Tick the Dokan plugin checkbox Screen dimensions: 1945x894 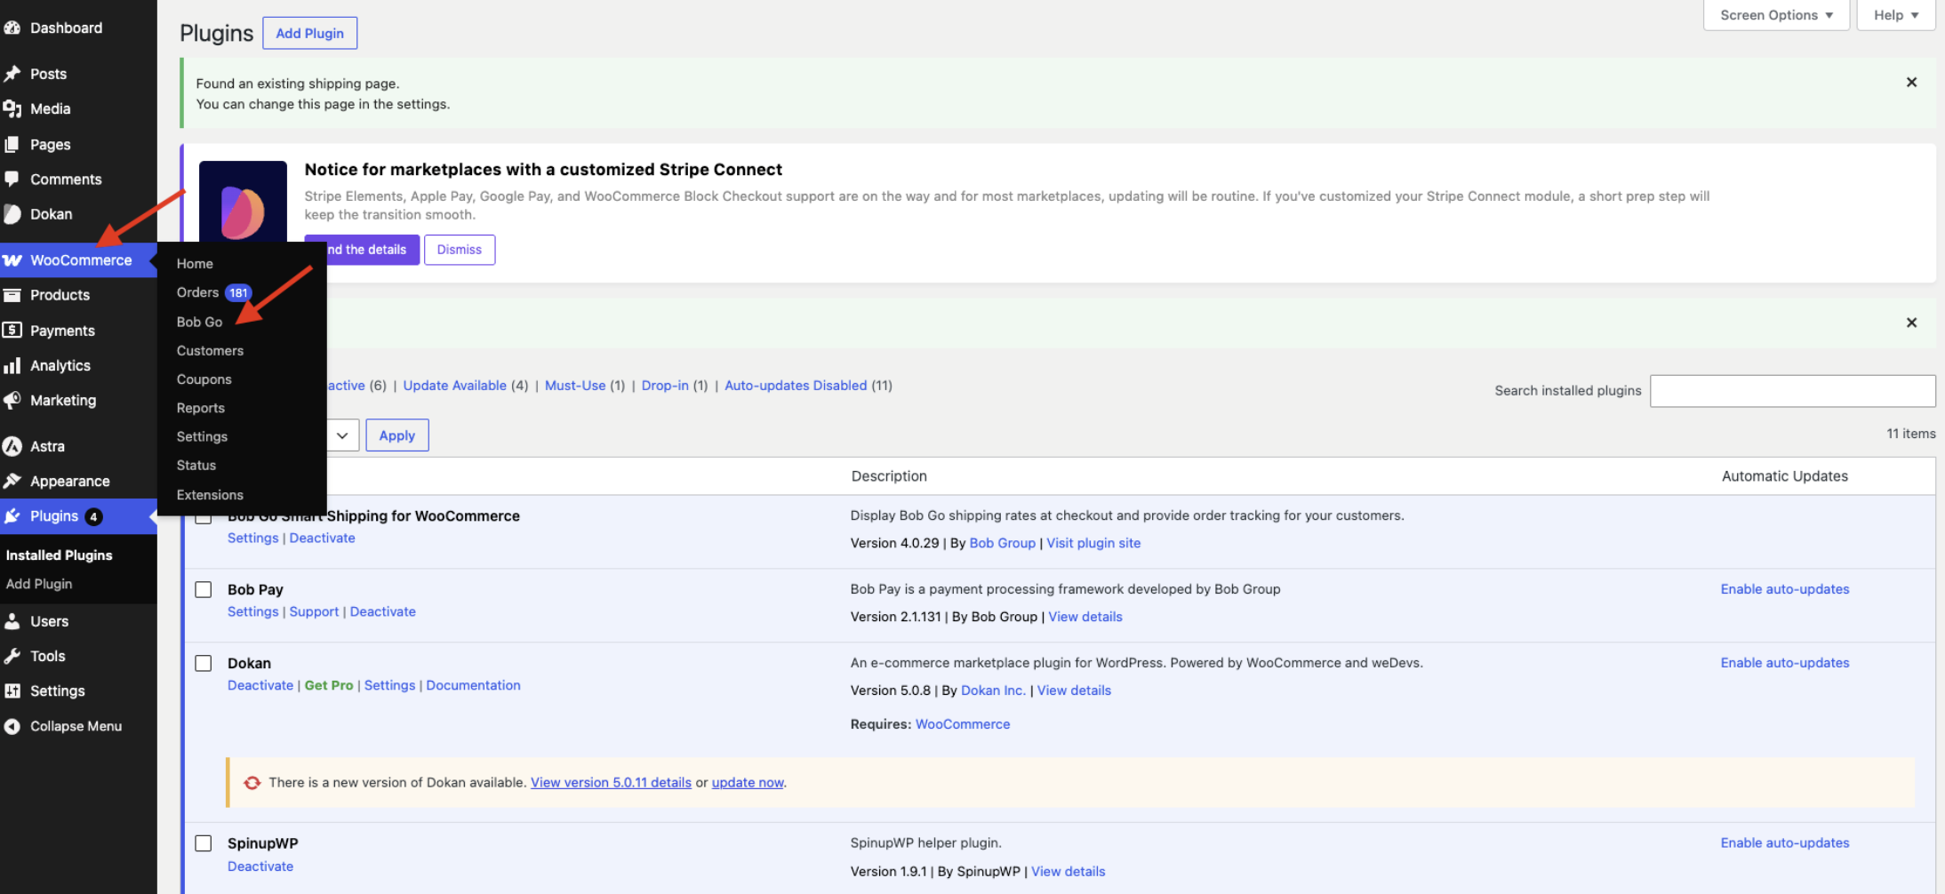click(204, 664)
